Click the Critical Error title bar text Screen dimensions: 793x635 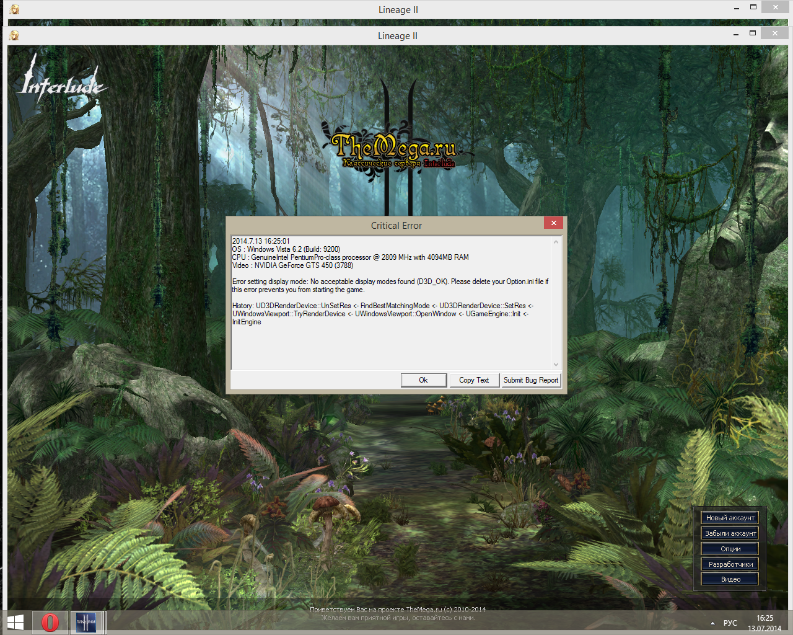tap(396, 226)
